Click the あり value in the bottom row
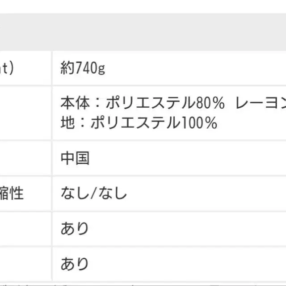286x286 pixels. [75, 264]
